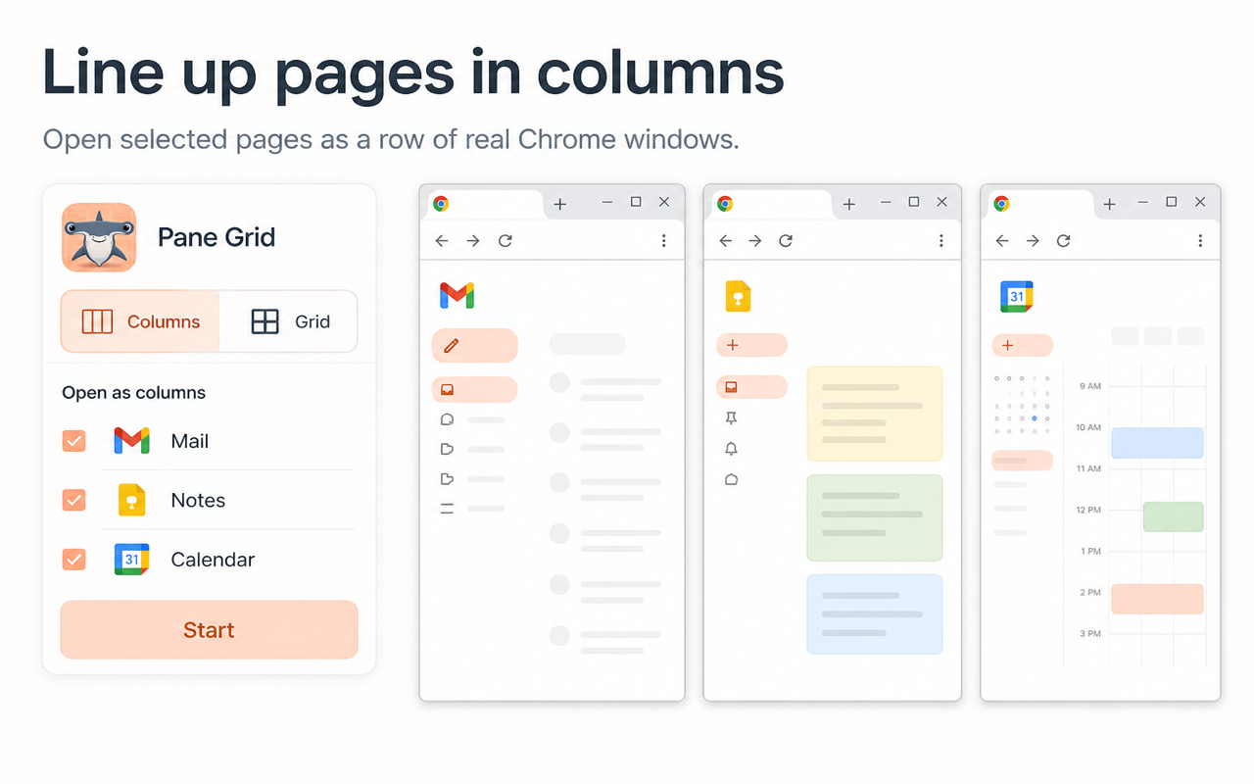1254x784 pixels.
Task: Reload the Calendar window page
Action: (1064, 240)
